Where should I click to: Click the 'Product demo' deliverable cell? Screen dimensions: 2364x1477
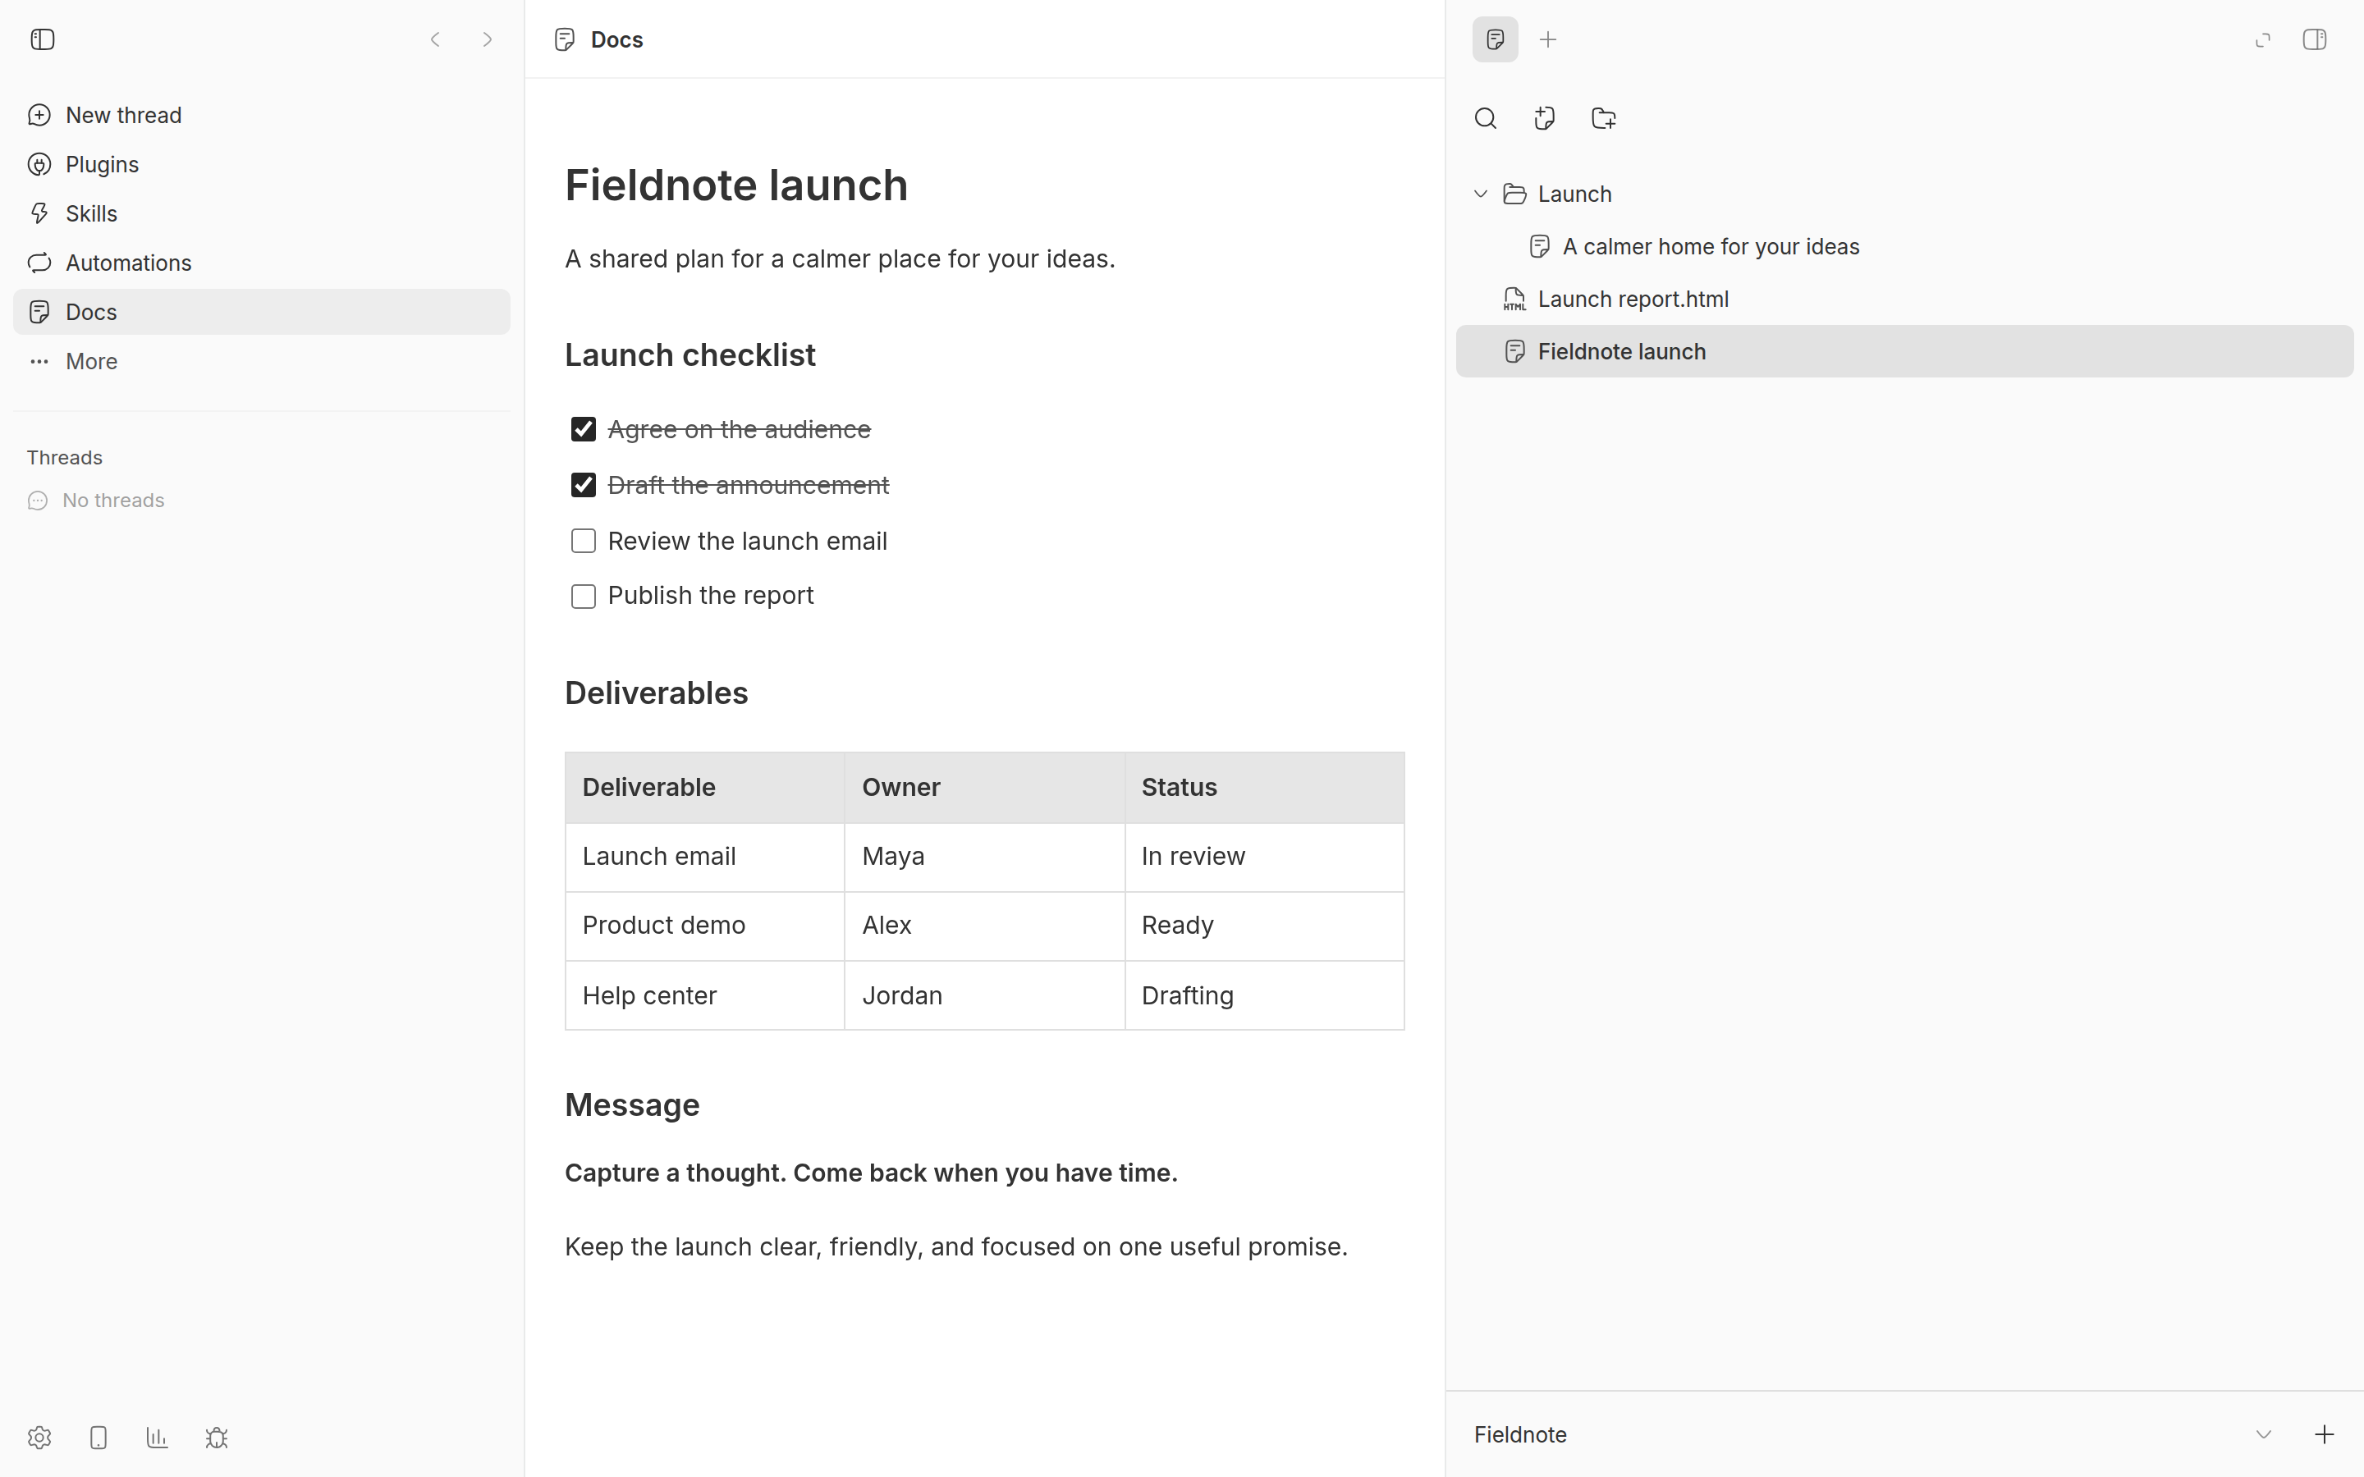tap(704, 925)
